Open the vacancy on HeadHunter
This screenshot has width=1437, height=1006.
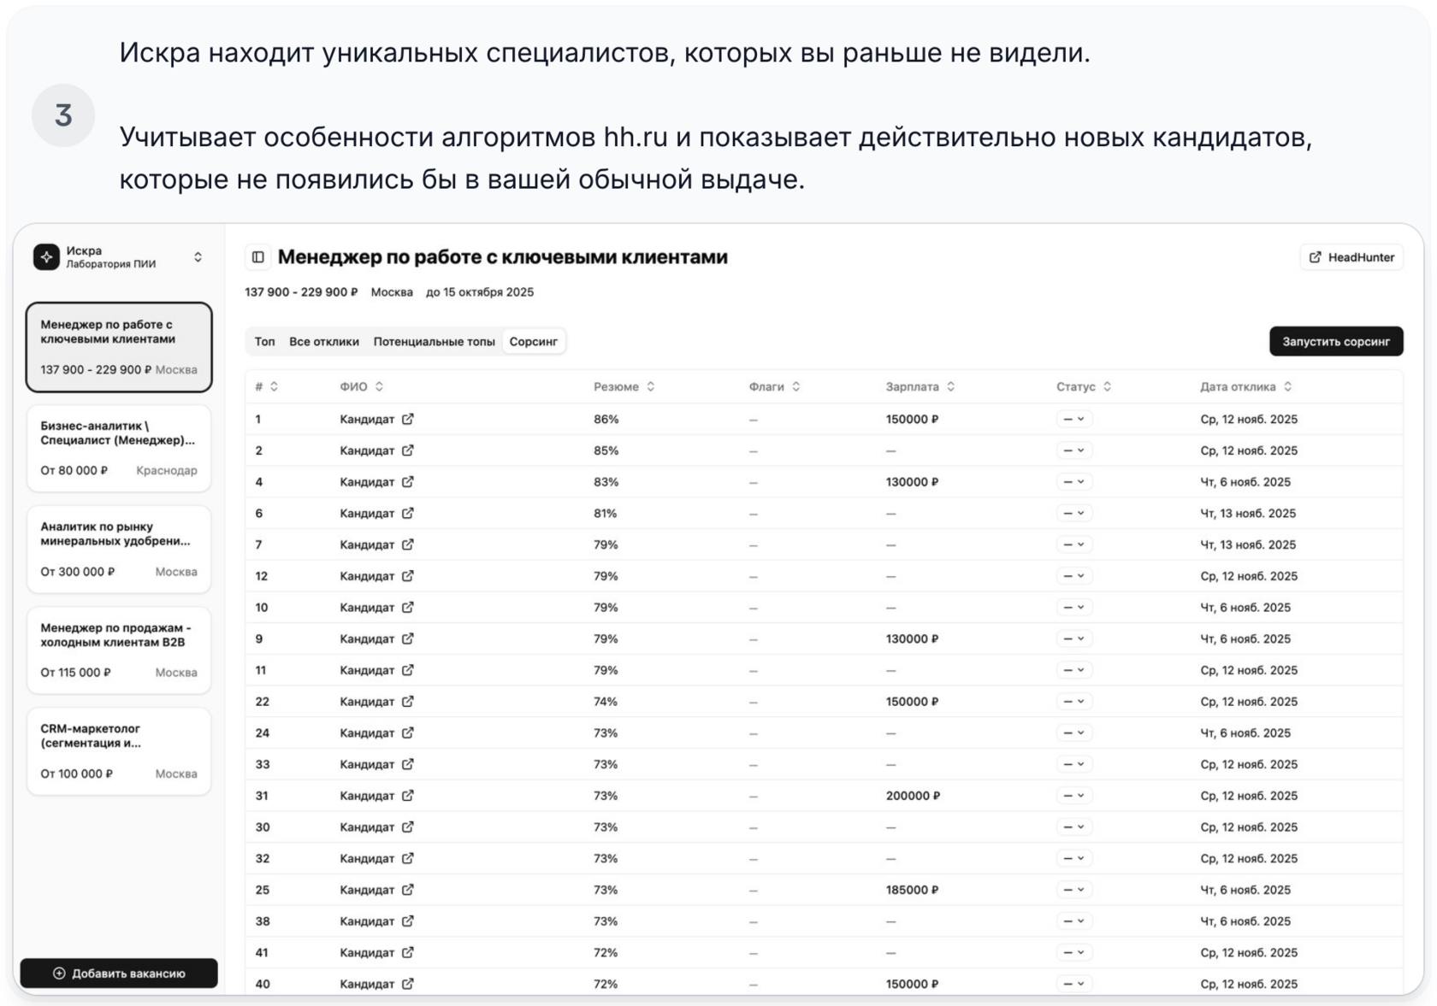coord(1351,257)
